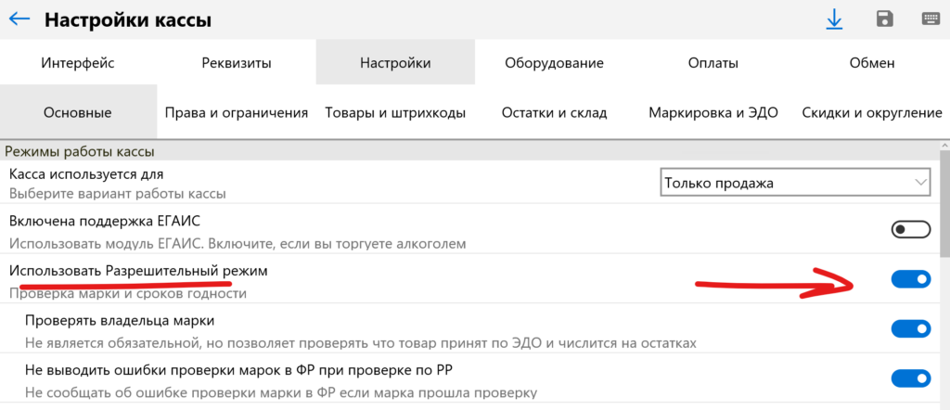Click the back arrow icon
The image size is (950, 410).
[19, 19]
